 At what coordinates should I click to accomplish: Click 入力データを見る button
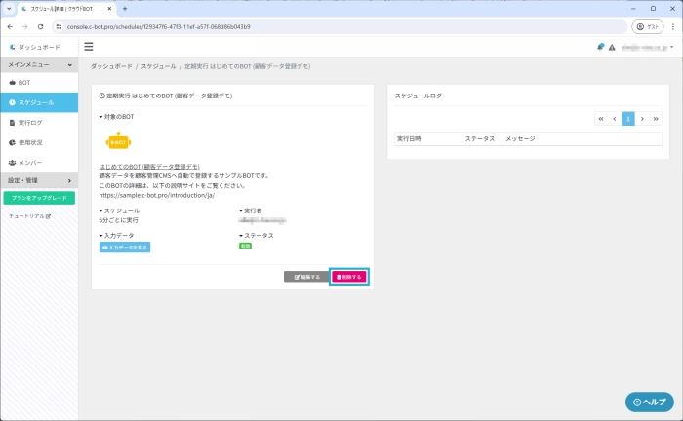click(x=125, y=248)
